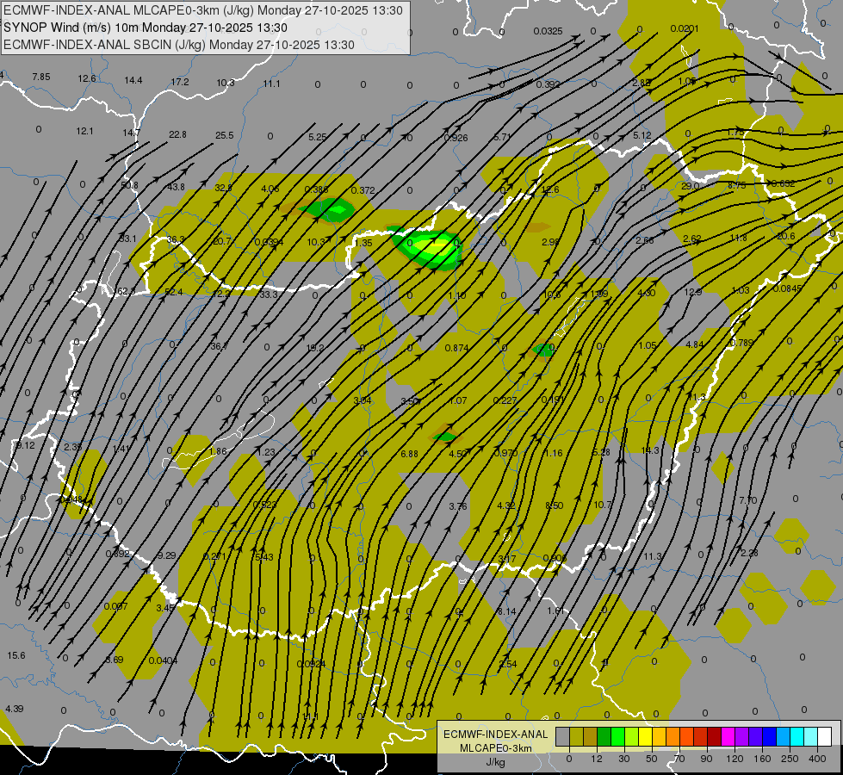Click the map value 17.2
The image size is (843, 775).
tap(180, 83)
